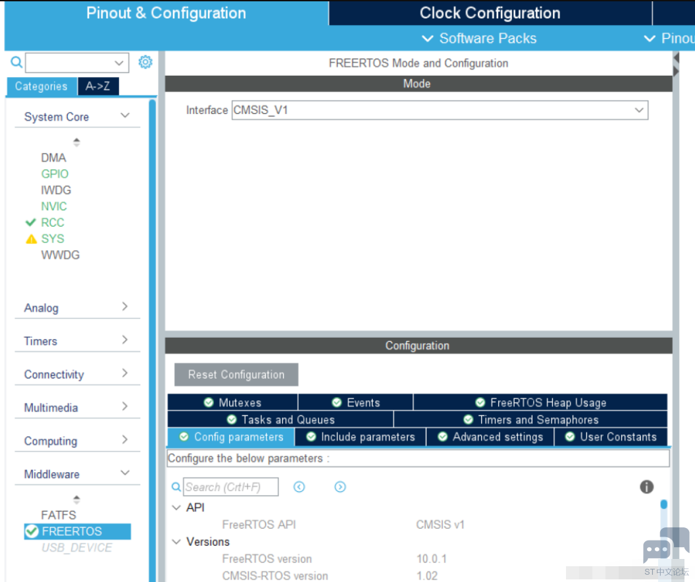The height and width of the screenshot is (582, 695).
Task: Click the FreeRTOS API value CMSIS v1
Action: [x=440, y=525]
